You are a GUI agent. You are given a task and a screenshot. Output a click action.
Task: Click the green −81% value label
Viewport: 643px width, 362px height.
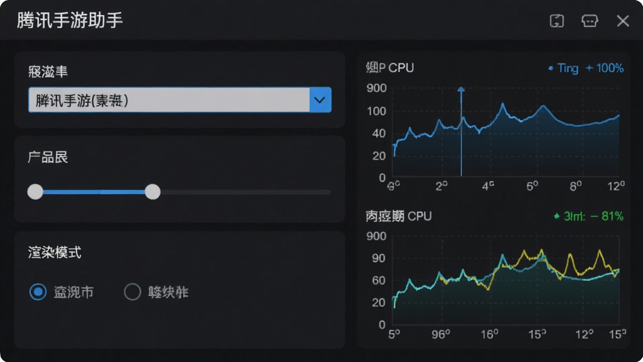click(607, 216)
